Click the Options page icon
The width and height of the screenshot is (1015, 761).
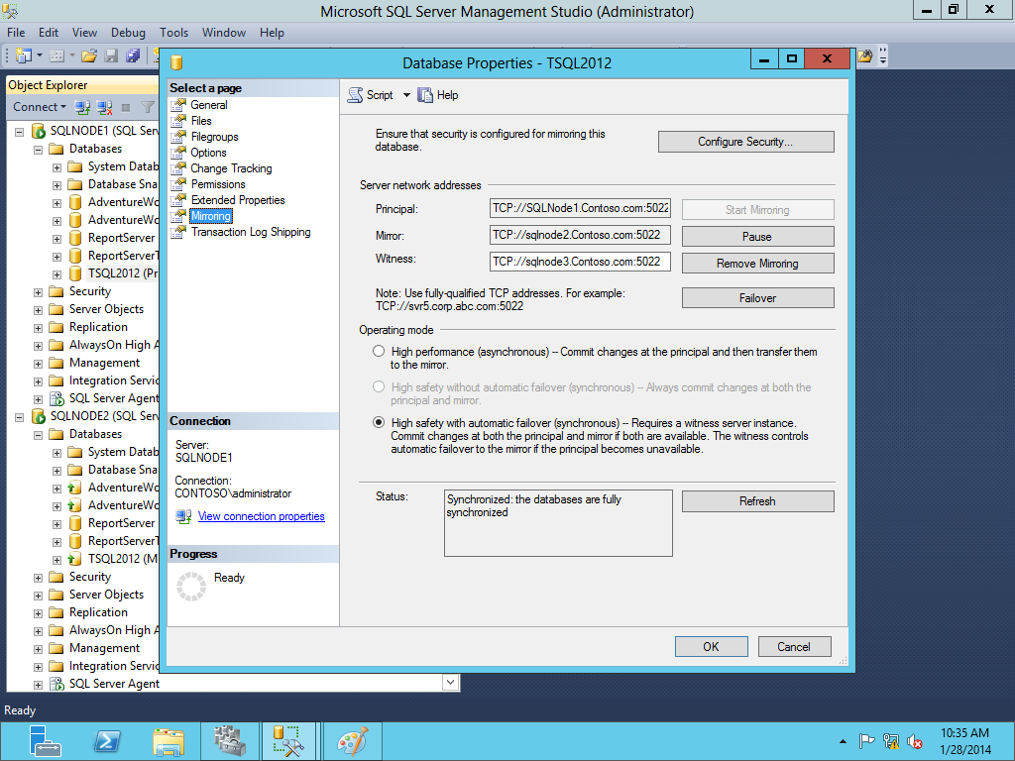[178, 153]
